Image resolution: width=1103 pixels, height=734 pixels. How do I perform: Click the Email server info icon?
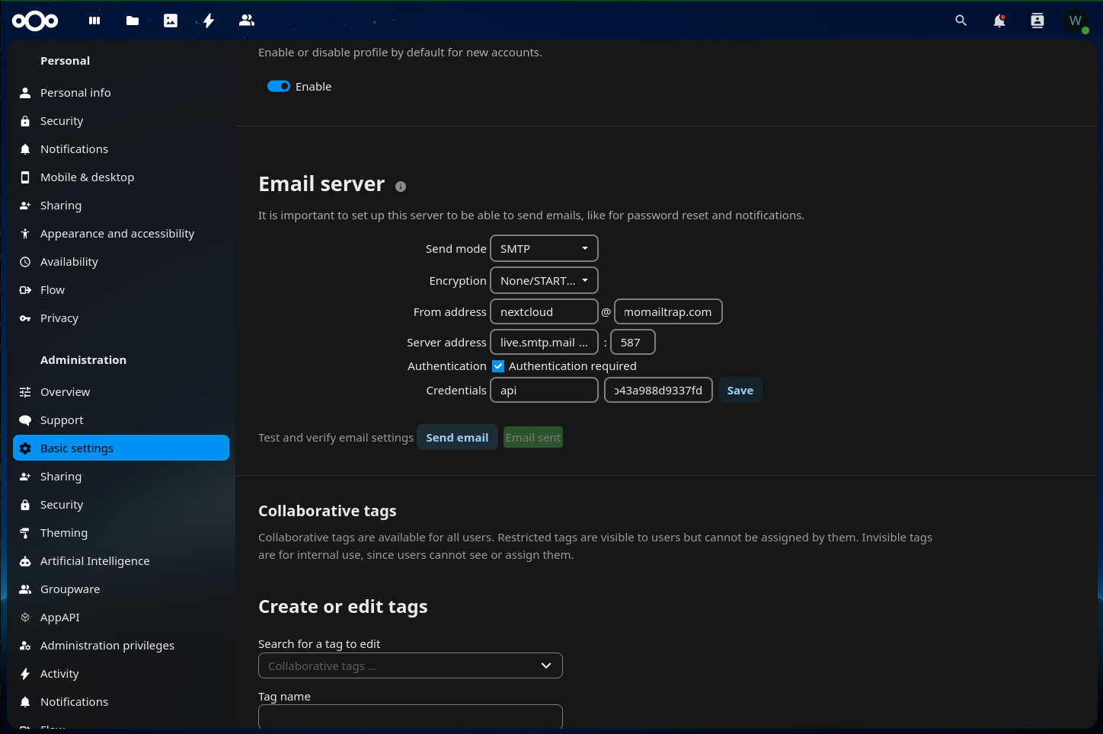pos(401,187)
